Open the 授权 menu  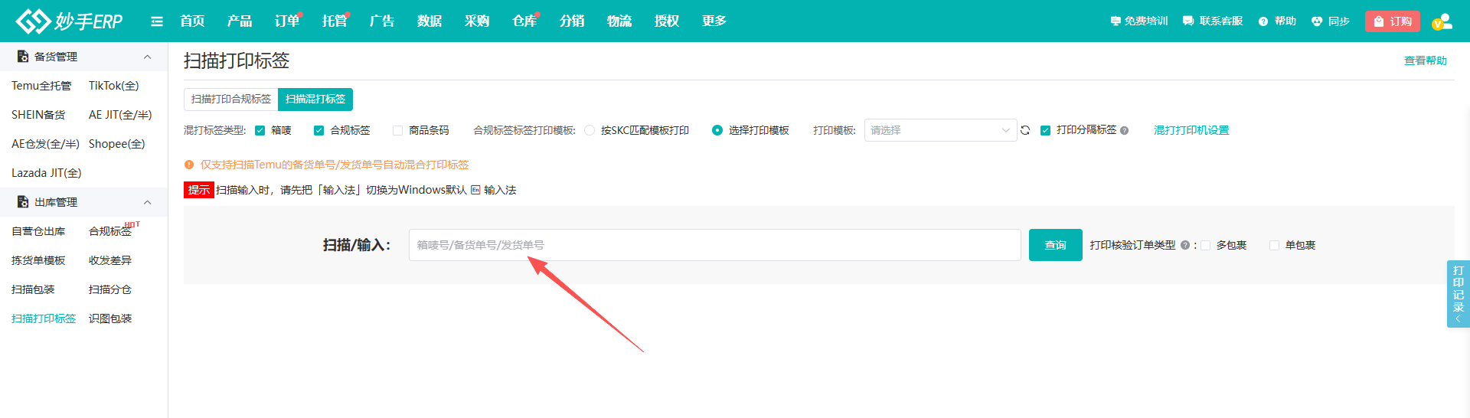pos(667,21)
